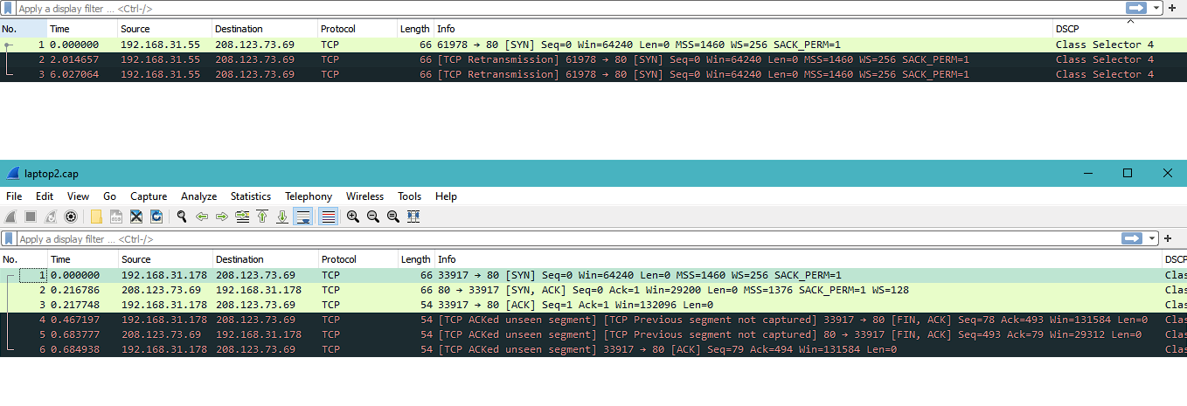Open a capture file via folder icon
The image size is (1187, 406).
[x=96, y=217]
